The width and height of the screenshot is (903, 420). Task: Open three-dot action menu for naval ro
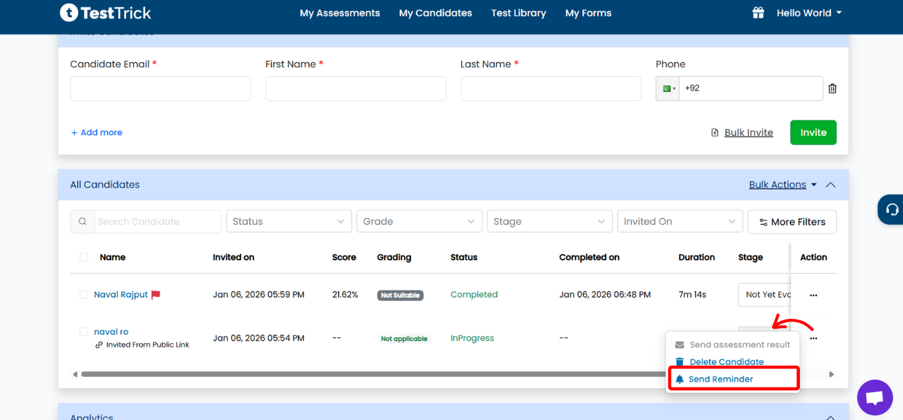pyautogui.click(x=813, y=338)
